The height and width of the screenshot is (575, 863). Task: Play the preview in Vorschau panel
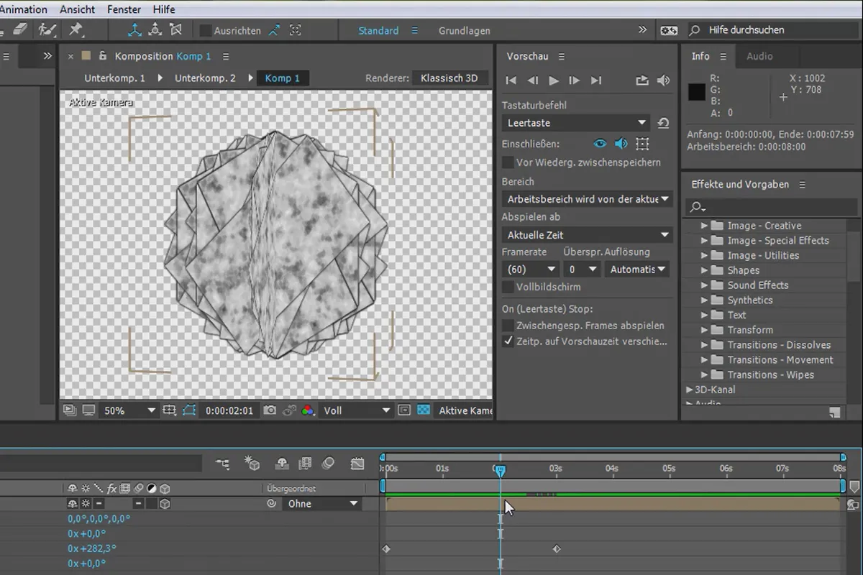(554, 81)
